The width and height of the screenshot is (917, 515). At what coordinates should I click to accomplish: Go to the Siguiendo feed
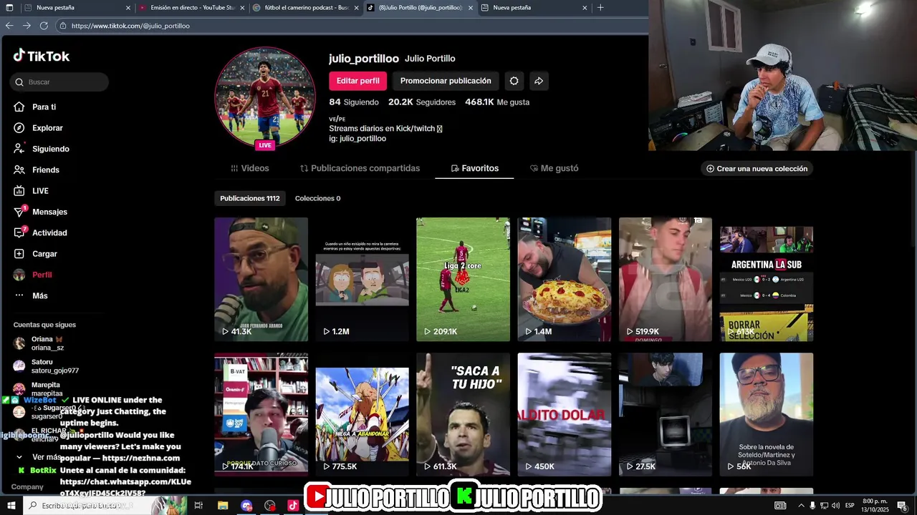pos(50,149)
